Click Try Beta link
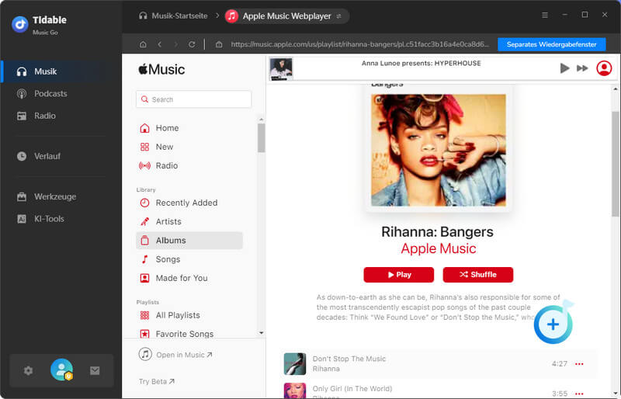This screenshot has height=399, width=621. tap(157, 381)
